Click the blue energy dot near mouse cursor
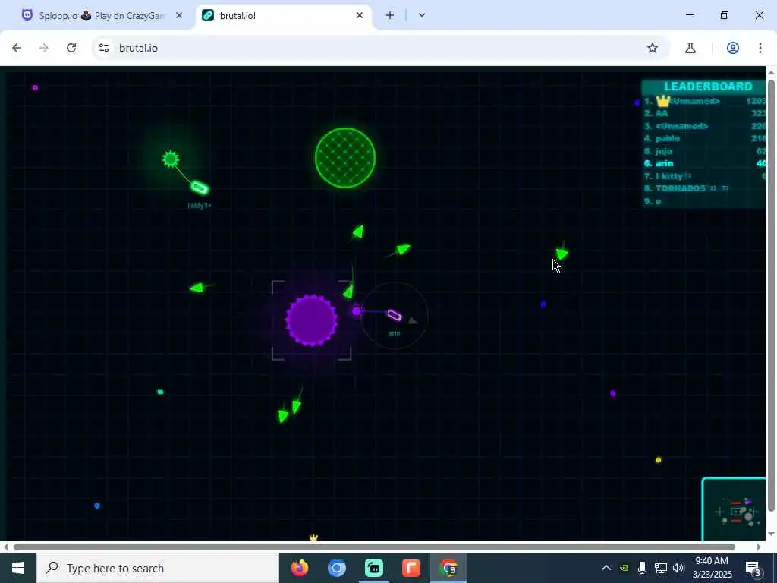Screen dimensions: 777x583 [543, 304]
